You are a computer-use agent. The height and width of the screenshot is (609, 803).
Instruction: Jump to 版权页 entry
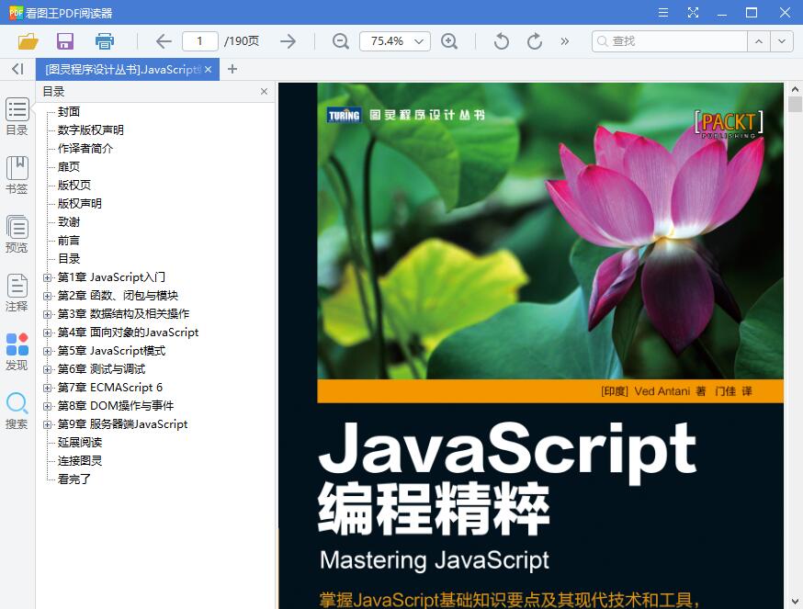click(74, 186)
